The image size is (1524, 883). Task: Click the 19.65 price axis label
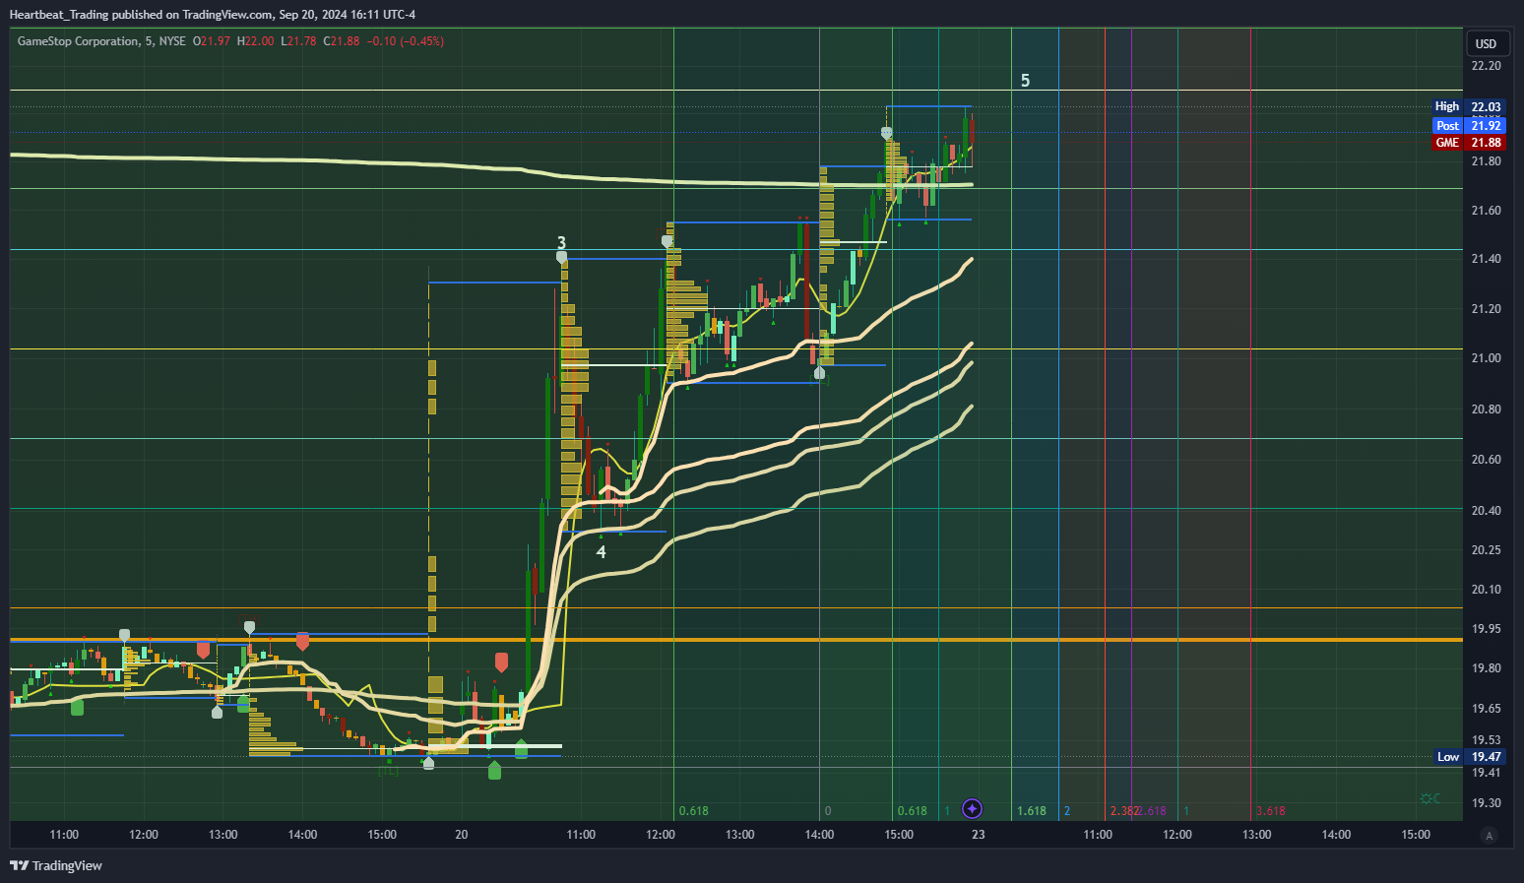tap(1486, 709)
